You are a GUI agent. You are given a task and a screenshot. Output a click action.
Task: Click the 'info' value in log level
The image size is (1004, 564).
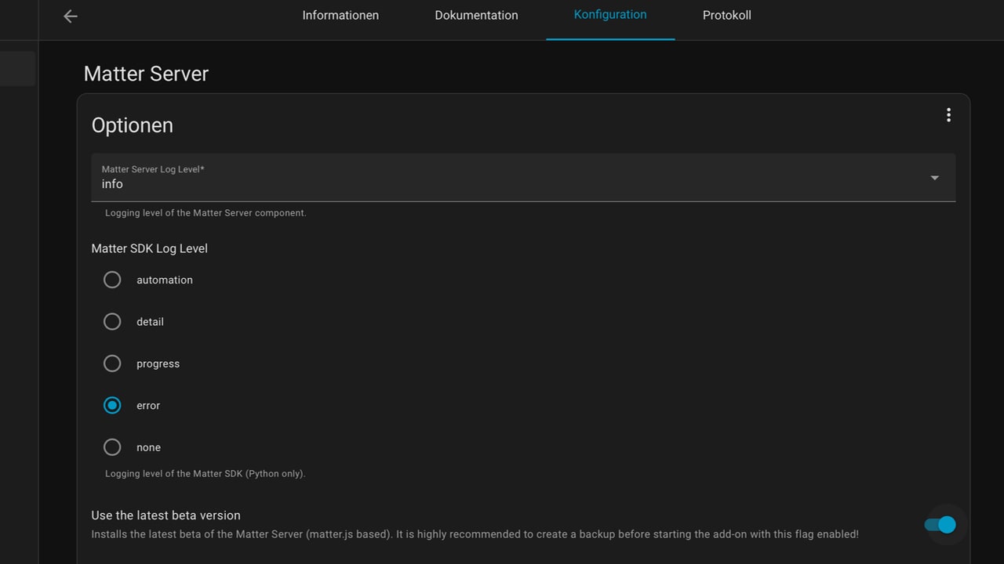112,184
